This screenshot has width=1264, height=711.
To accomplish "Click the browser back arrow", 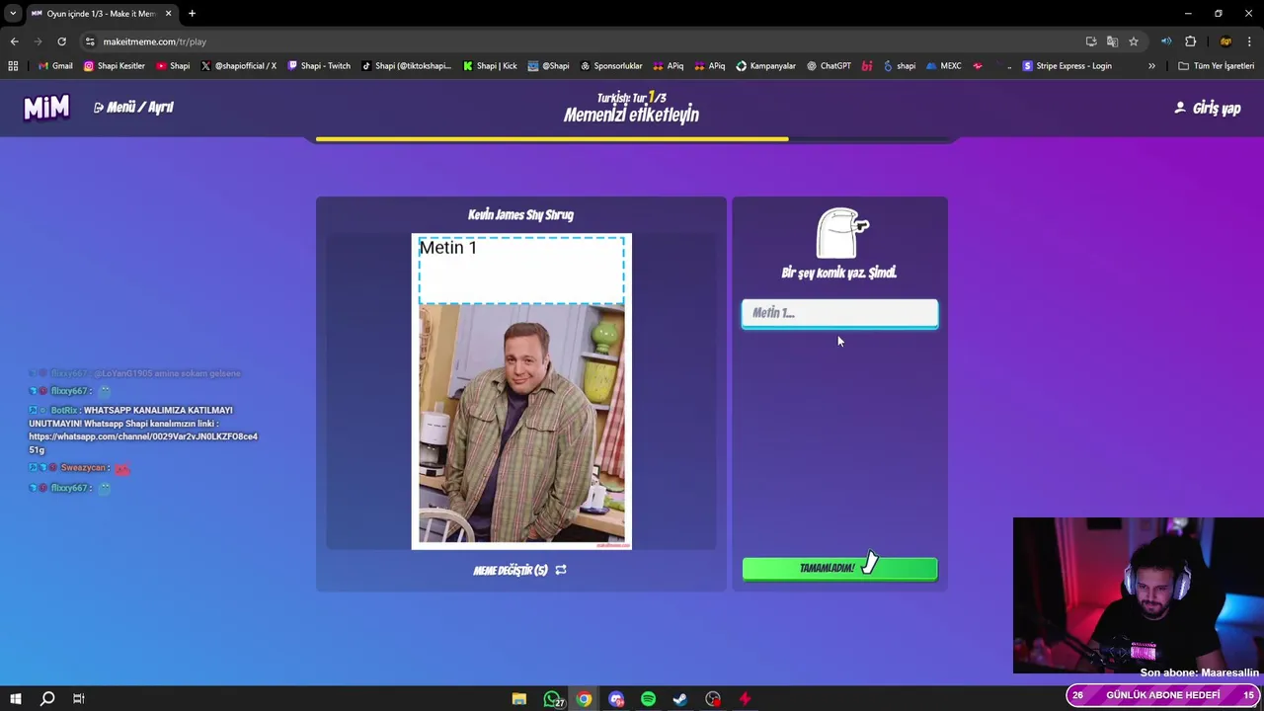I will point(14,41).
